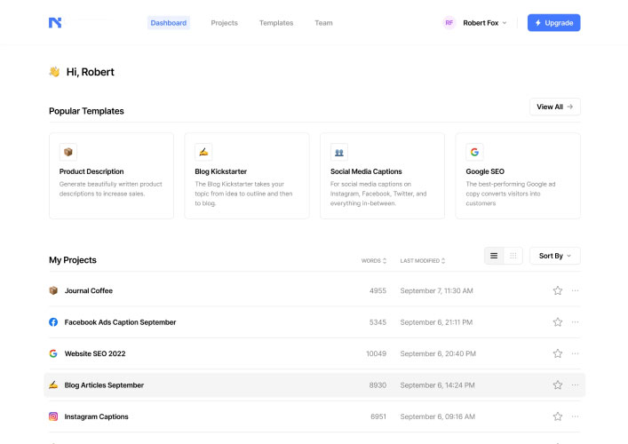The width and height of the screenshot is (628, 444).
Task: Click the Instagram Captions project icon
Action: tap(53, 416)
